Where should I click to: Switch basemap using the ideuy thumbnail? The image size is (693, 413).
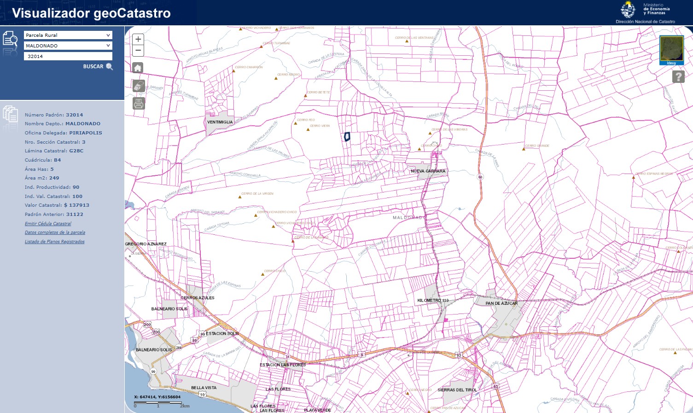671,50
